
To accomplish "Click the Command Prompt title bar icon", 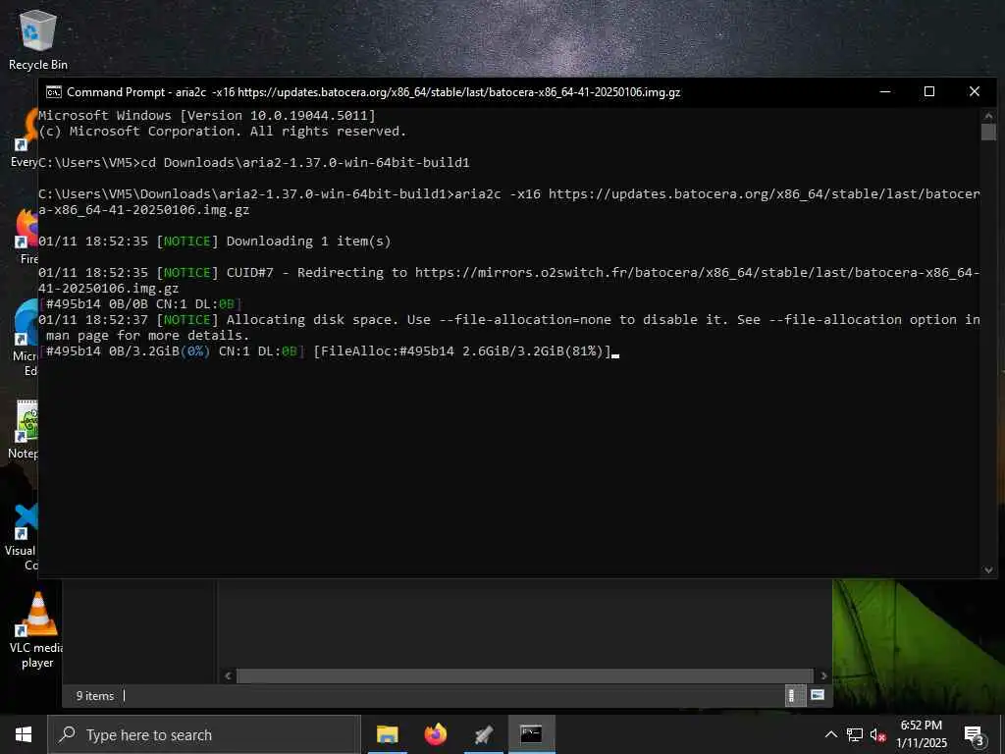I will (54, 92).
